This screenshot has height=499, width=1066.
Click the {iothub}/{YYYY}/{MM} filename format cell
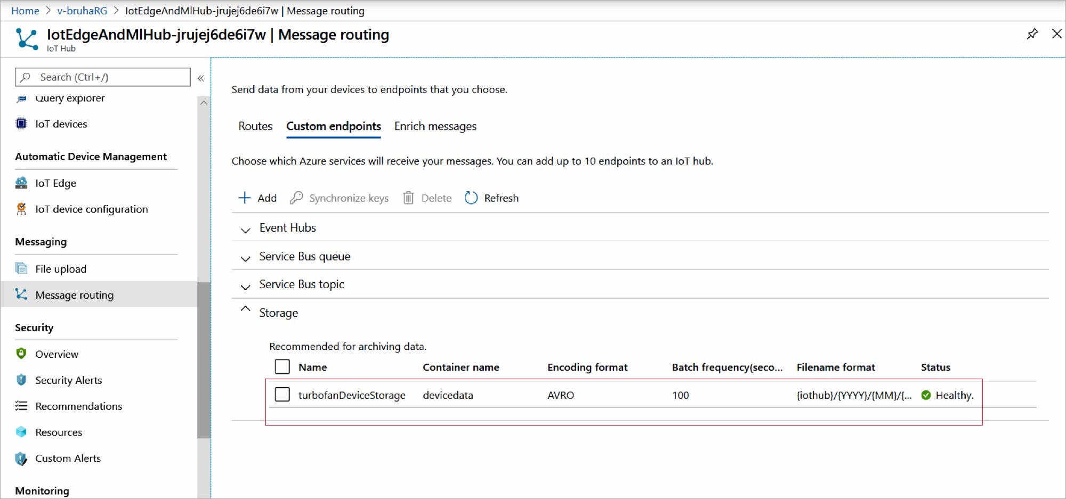(x=854, y=395)
